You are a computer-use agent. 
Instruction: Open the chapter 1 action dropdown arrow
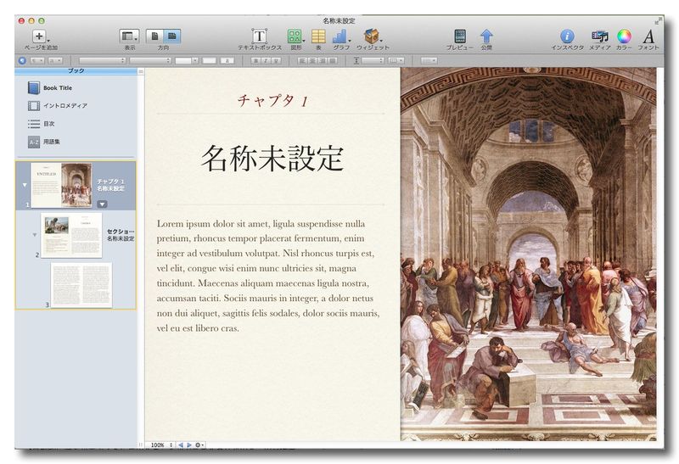coord(102,204)
